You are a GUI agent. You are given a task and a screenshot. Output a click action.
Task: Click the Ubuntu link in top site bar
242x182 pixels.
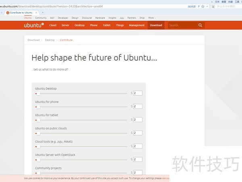(28, 18)
